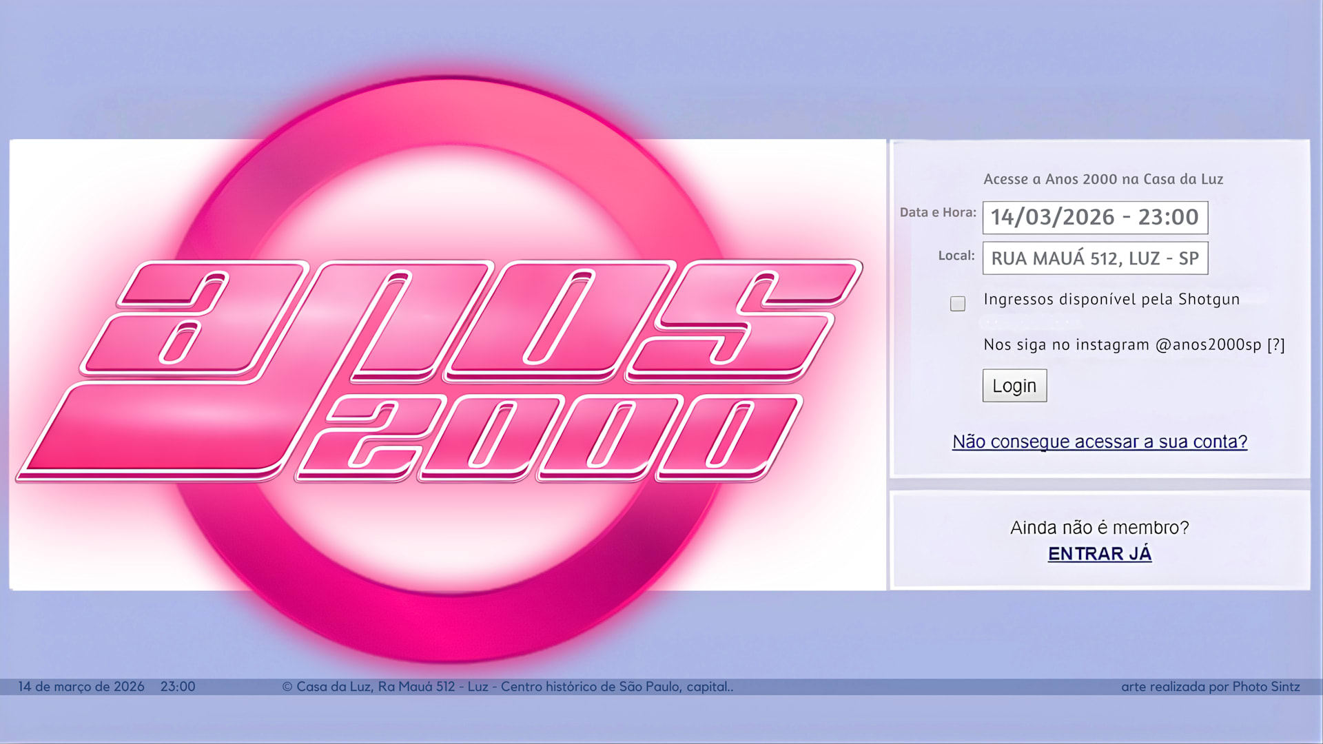Click 'Nos siga no instagram @anos2000sp' text
The image size is (1323, 744).
(1122, 344)
